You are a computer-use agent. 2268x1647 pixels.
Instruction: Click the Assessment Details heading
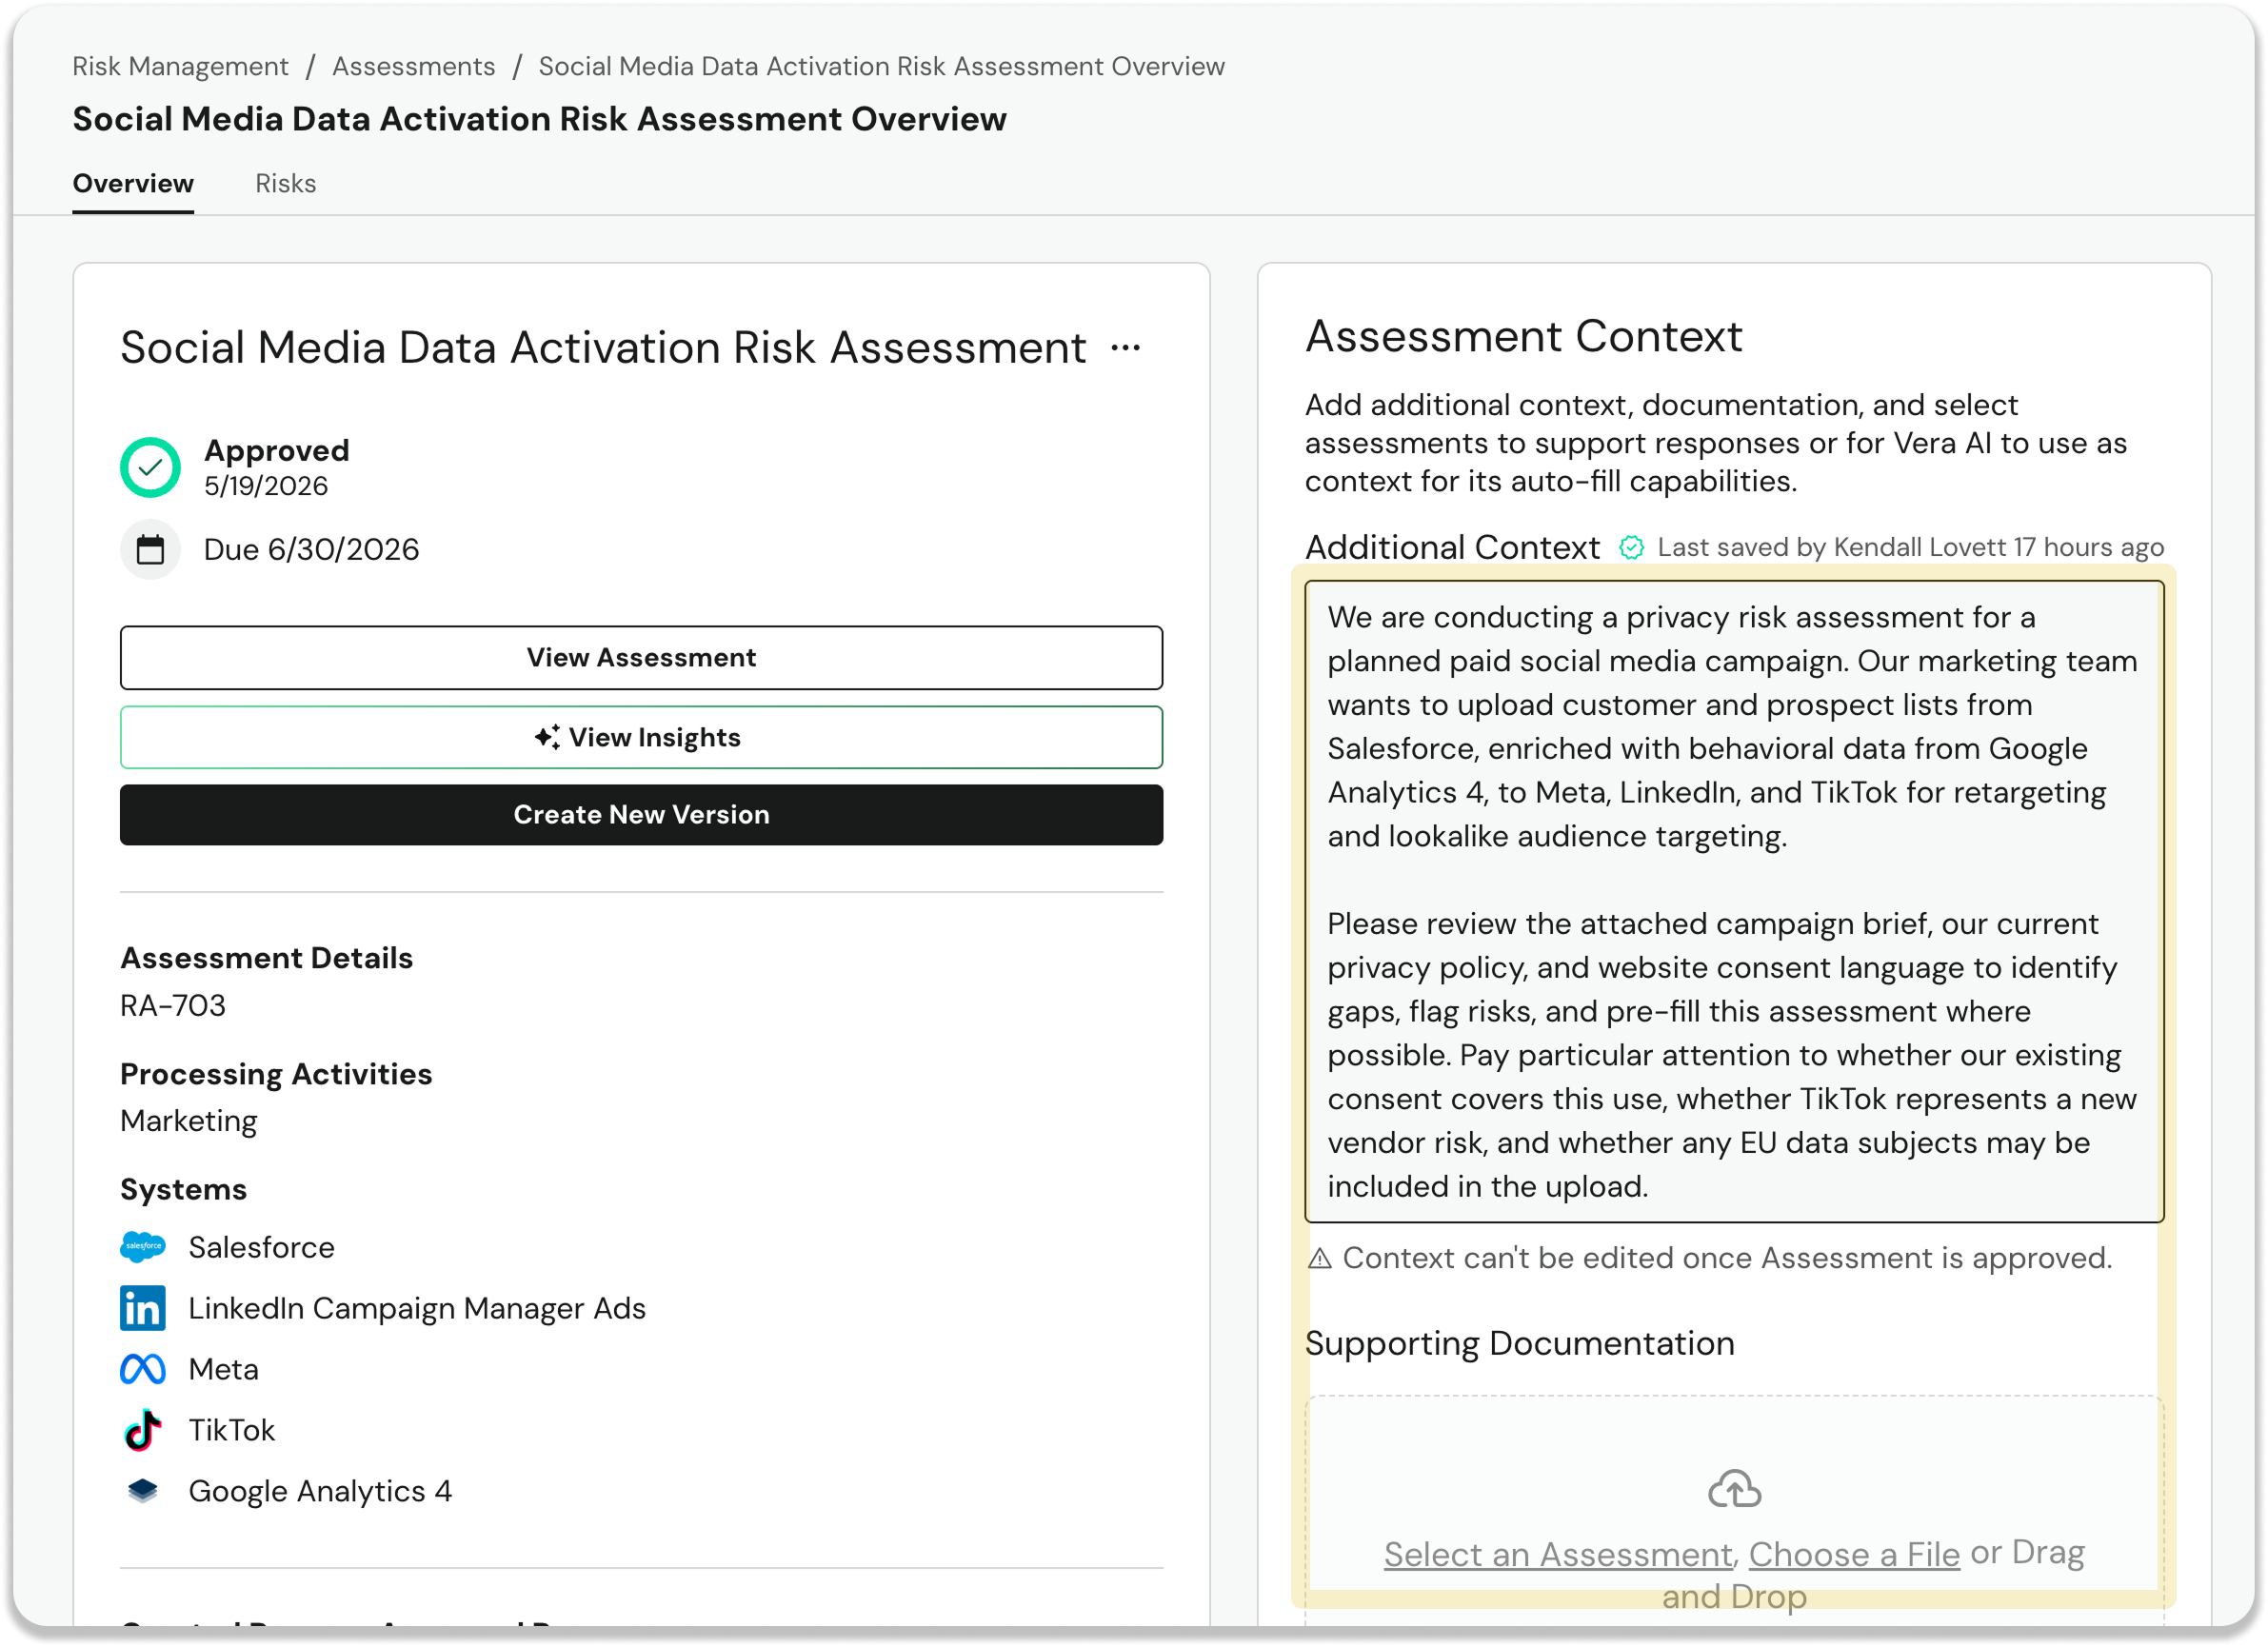266,958
